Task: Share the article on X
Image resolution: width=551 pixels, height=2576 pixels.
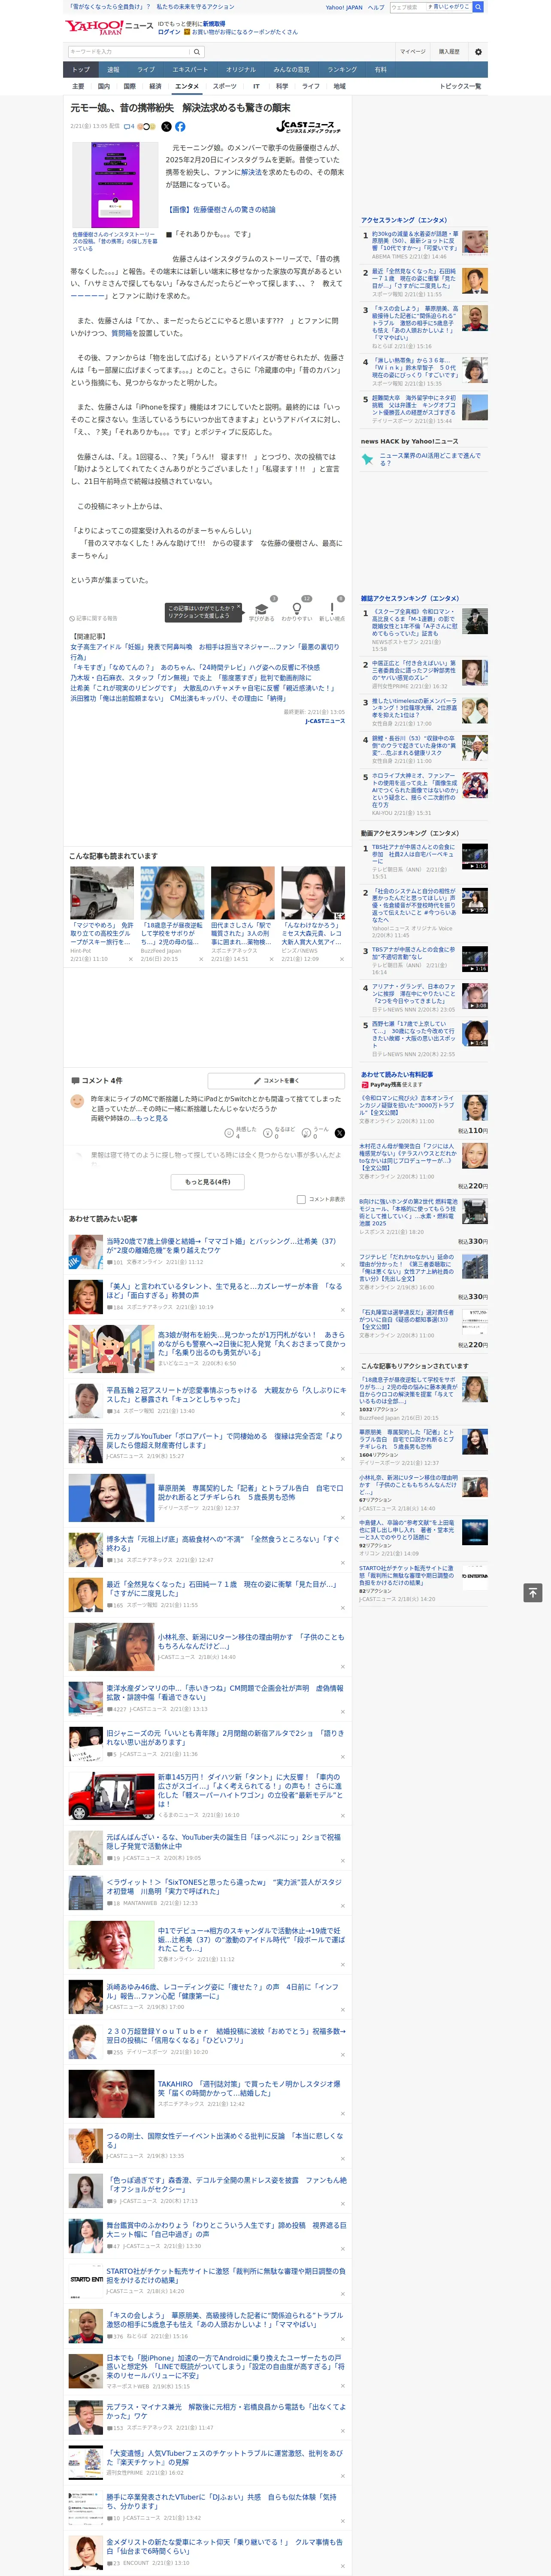Action: pos(166,127)
